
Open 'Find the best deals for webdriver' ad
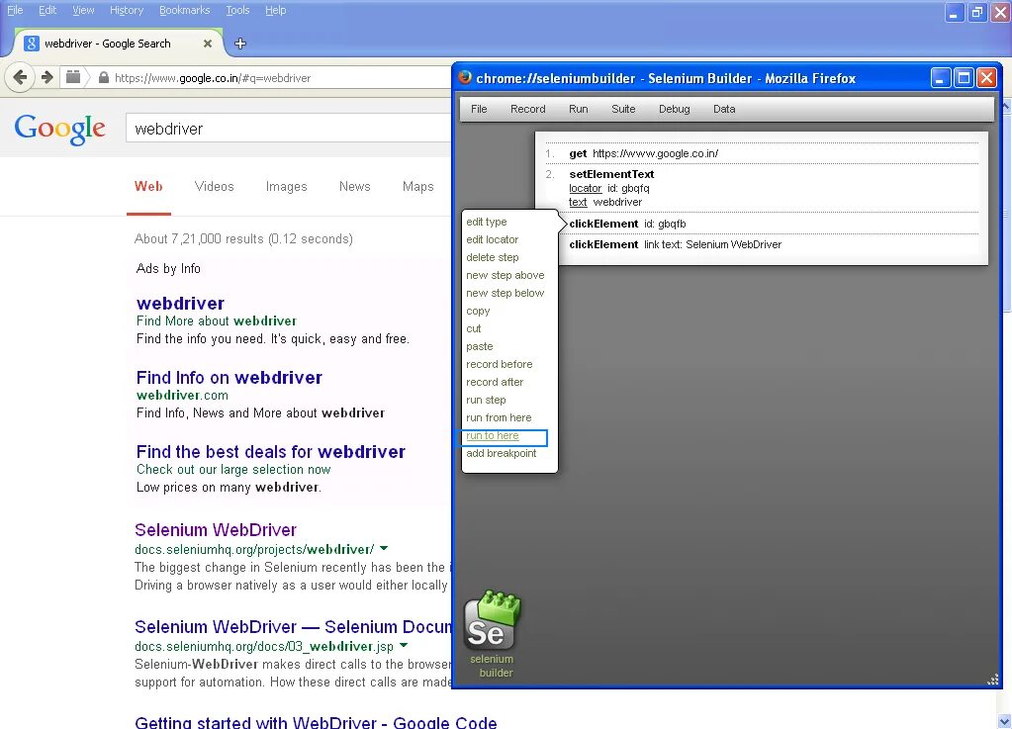(271, 452)
